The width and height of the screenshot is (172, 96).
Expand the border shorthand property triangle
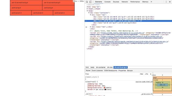pyautogui.click(x=94, y=89)
